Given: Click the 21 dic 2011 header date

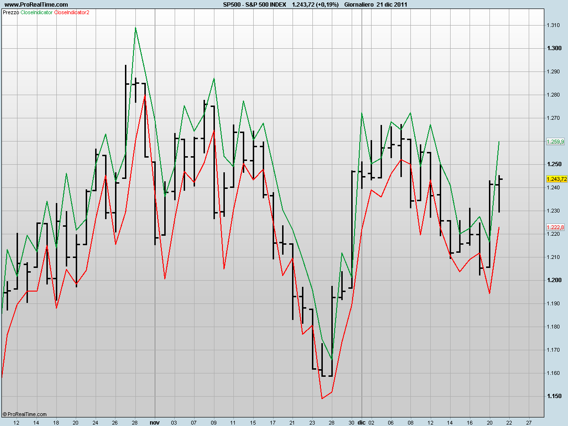Looking at the screenshot, I should click(x=392, y=4).
